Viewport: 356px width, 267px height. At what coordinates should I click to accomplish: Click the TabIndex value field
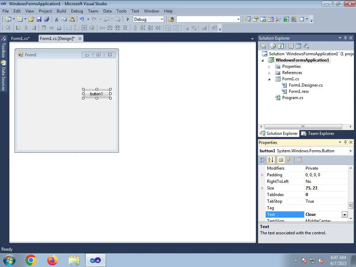326,195
